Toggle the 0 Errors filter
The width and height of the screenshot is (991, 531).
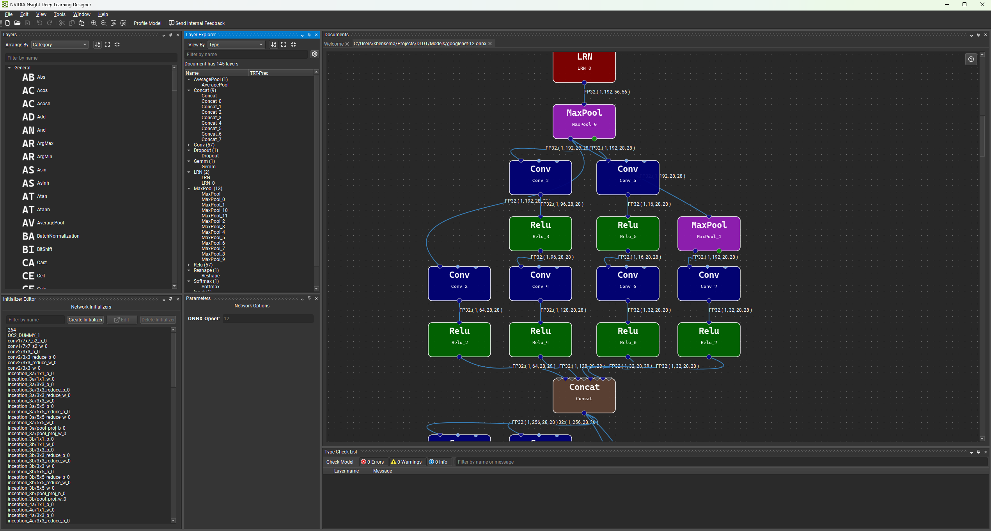[372, 462]
